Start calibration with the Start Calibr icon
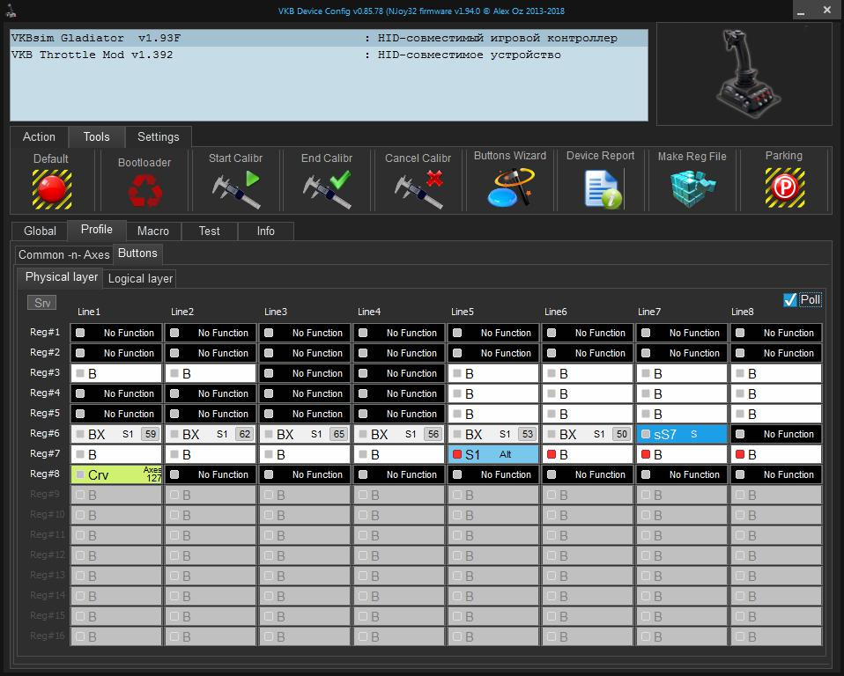Image resolution: width=844 pixels, height=676 pixels. coord(236,189)
